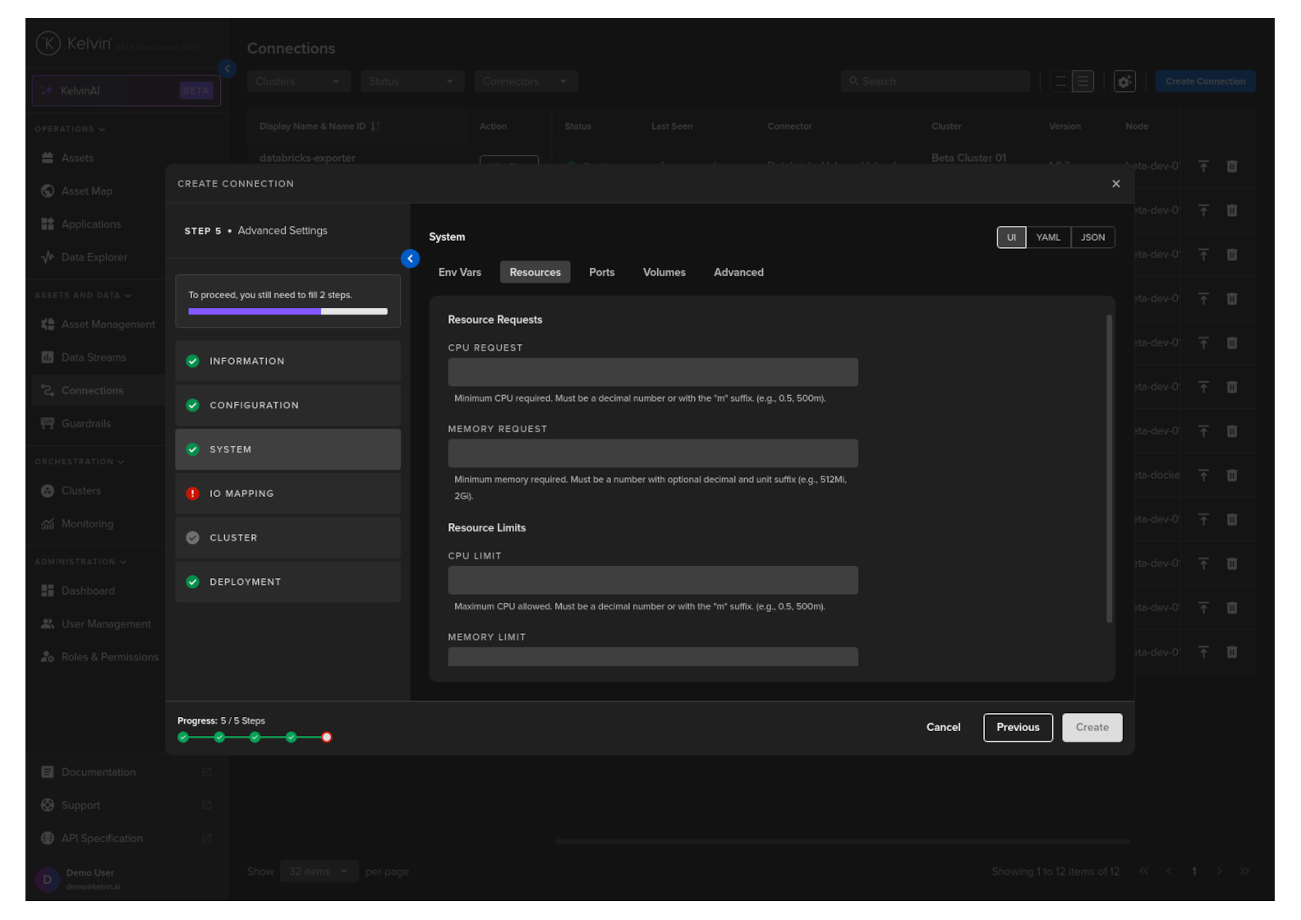Viewport: 1301px width, 920px height.
Task: Click the last red progress step dot
Action: [x=327, y=737]
